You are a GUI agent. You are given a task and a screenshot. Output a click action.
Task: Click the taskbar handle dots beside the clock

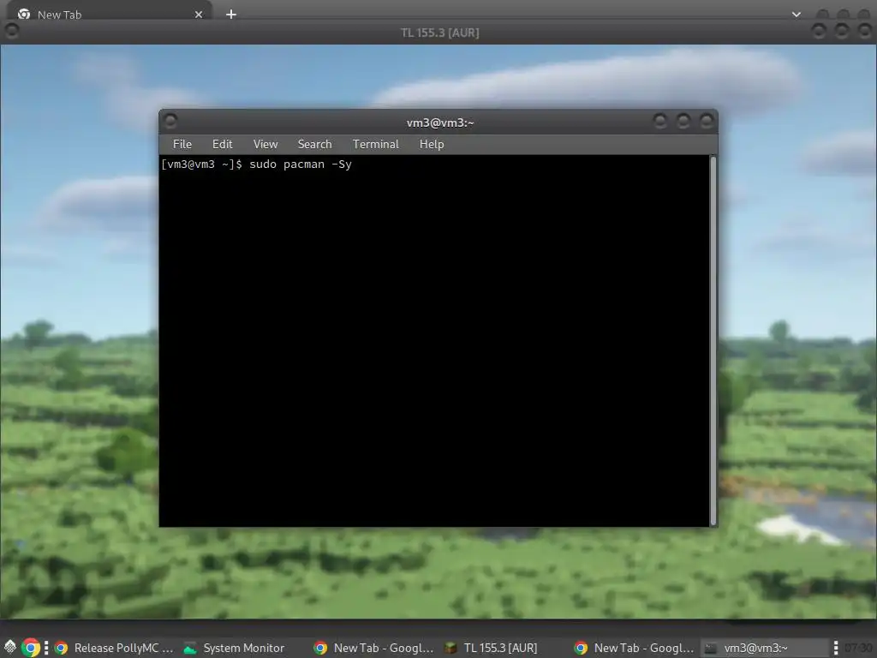pos(836,648)
